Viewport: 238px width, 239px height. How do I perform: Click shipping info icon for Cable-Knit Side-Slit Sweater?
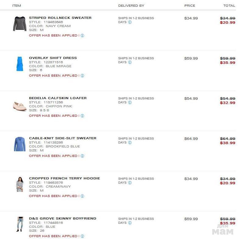coord(130,143)
